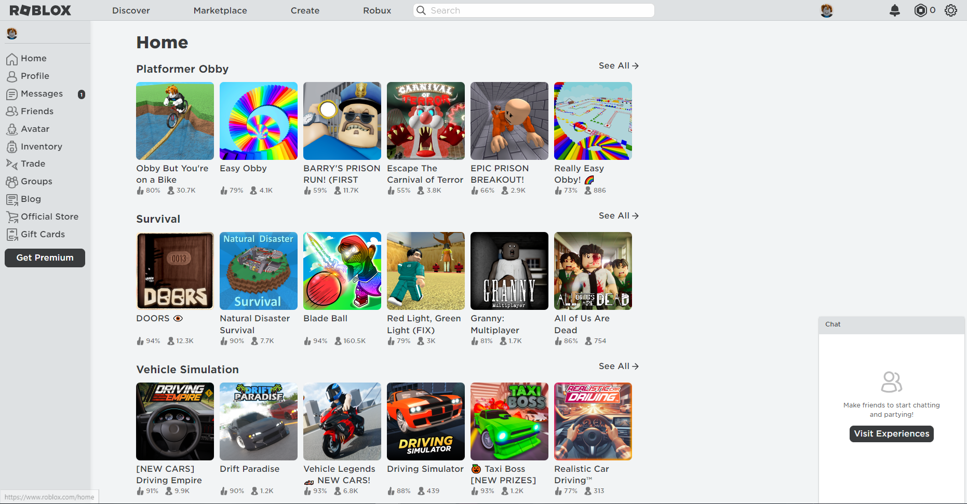Click the Driving Simulator title text
Viewport: 967px width, 504px height.
pyautogui.click(x=425, y=469)
